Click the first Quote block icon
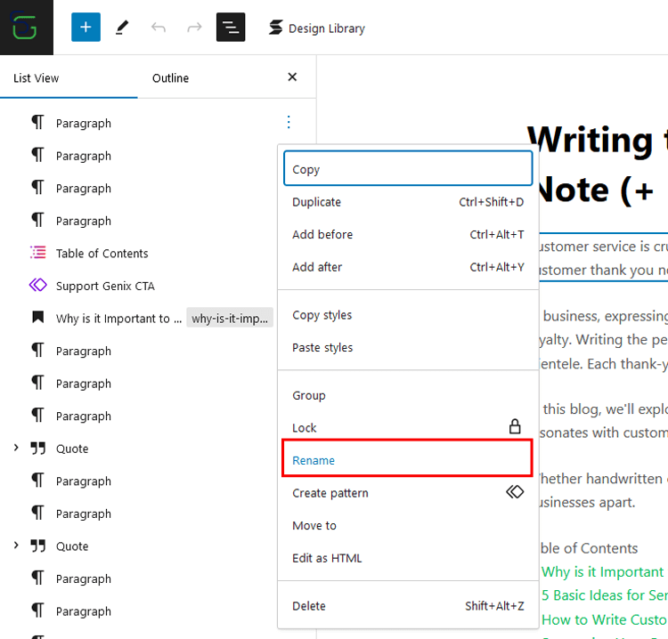Viewport: 668px width, 639px height. coord(38,449)
